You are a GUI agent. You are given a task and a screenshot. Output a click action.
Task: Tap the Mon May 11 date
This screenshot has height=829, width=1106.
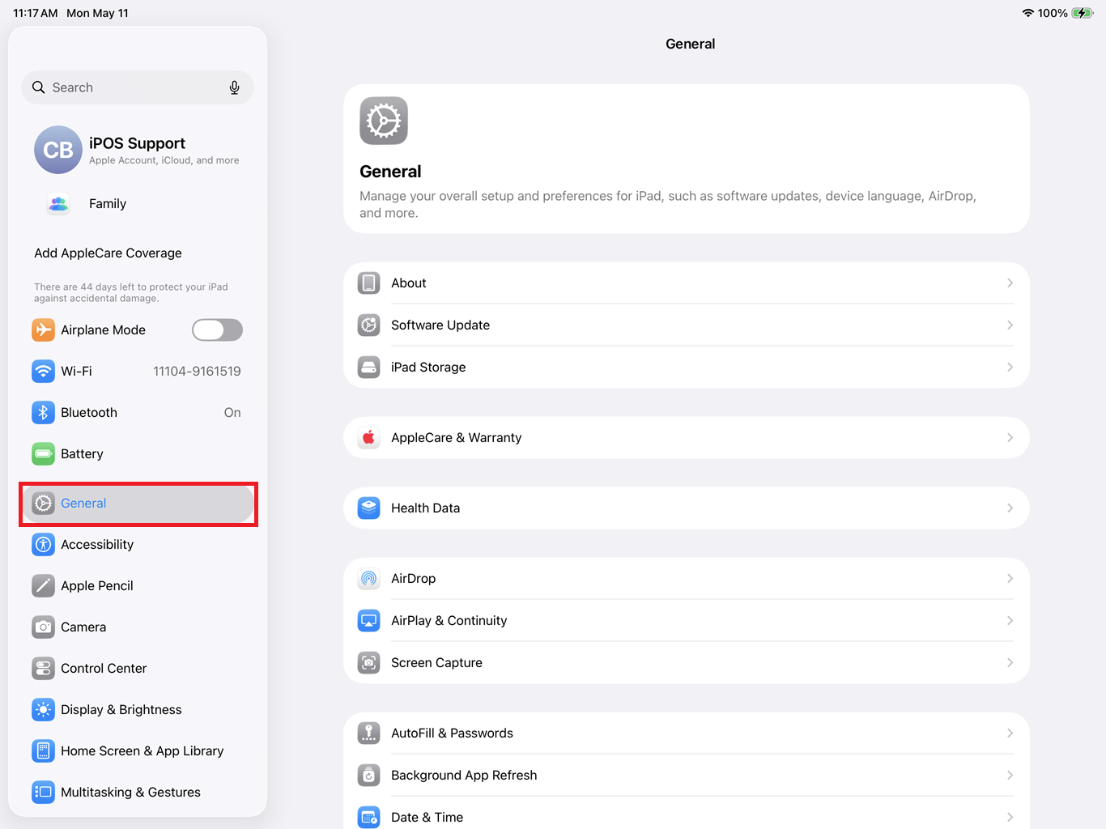[x=97, y=13]
